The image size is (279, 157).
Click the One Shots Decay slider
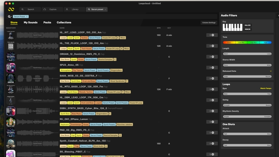(x=247, y=145)
